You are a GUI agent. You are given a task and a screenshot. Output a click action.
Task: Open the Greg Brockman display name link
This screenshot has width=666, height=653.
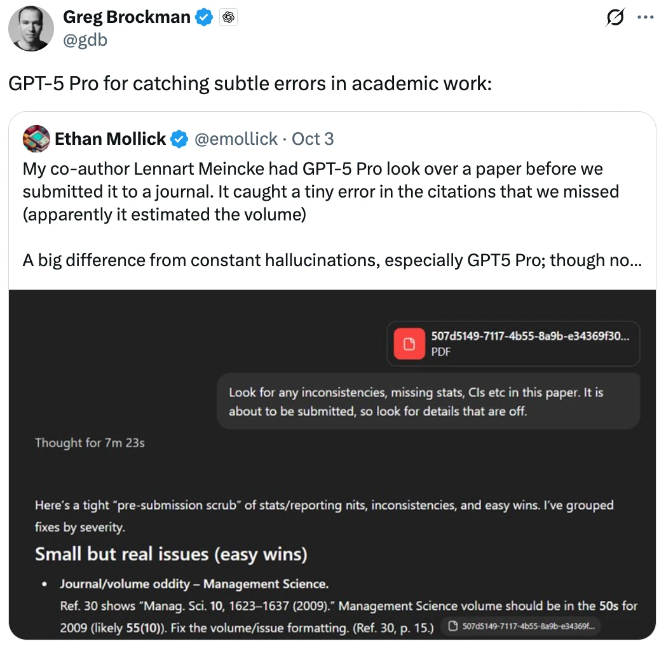tap(126, 18)
